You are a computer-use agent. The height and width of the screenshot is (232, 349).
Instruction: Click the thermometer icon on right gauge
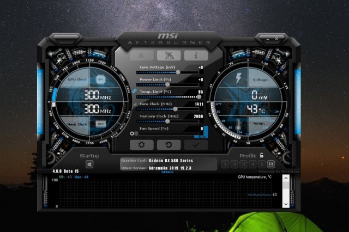238,125
